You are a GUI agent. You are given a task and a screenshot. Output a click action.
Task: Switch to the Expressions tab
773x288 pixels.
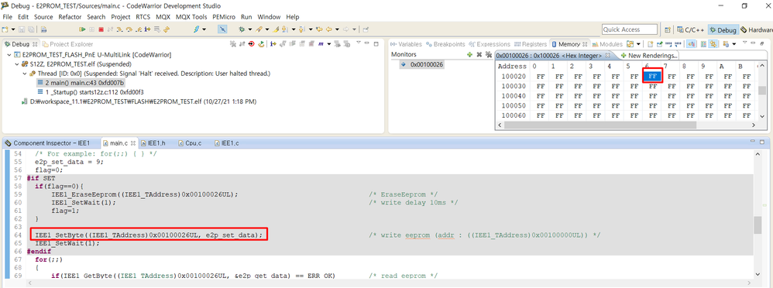(490, 44)
